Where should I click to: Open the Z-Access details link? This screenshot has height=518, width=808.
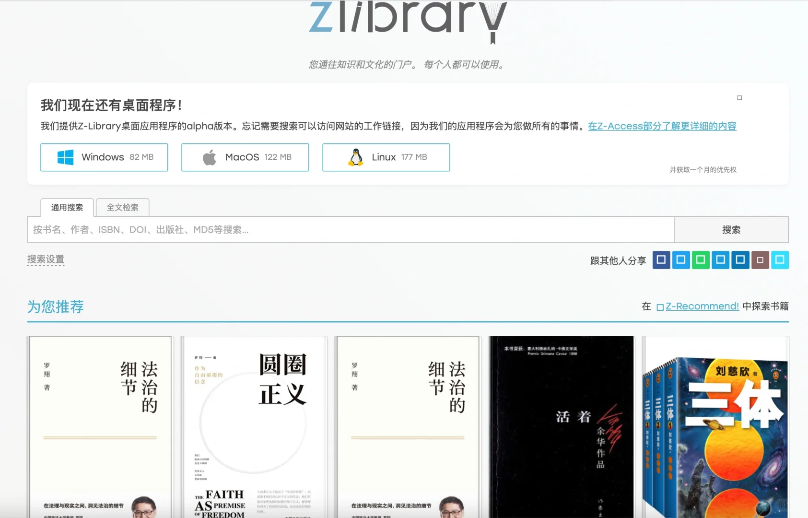point(662,126)
